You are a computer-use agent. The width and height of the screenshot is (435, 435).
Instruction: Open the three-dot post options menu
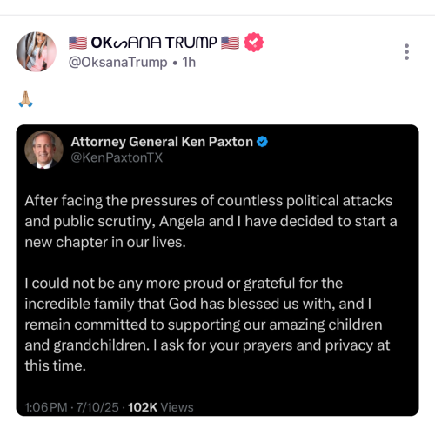click(406, 52)
